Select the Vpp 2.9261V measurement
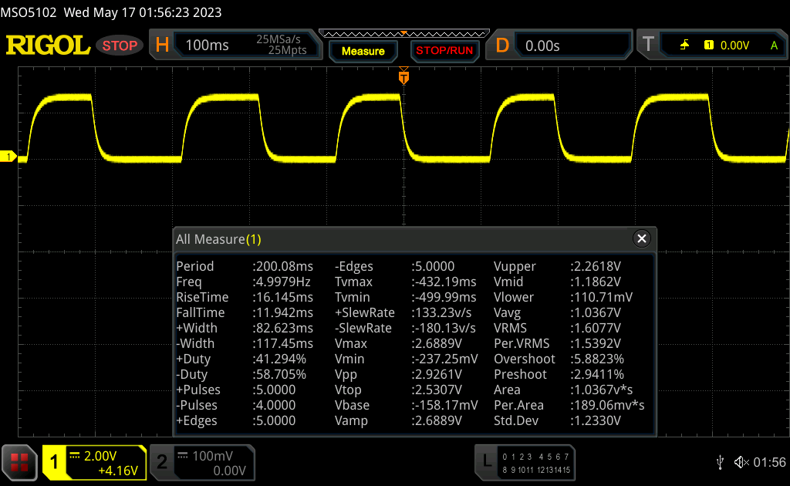The width and height of the screenshot is (790, 486). [x=399, y=374]
